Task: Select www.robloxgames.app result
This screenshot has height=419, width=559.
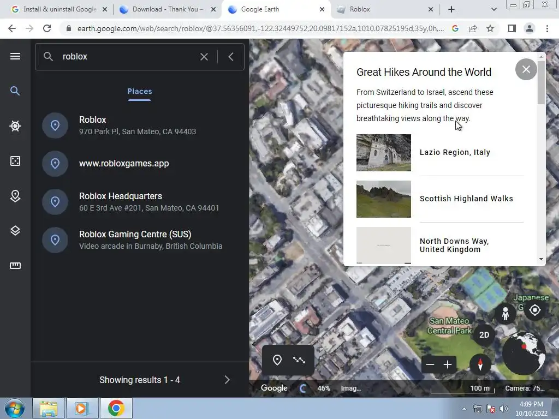Action: click(140, 164)
